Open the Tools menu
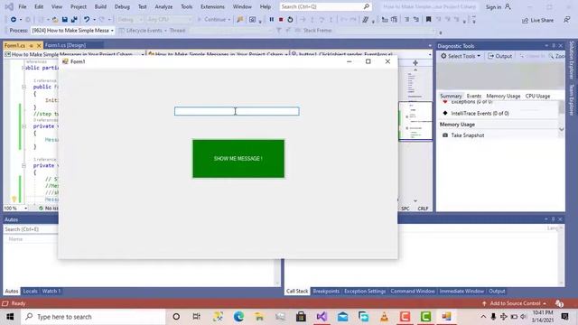This screenshot has width=578, height=325. [x=187, y=6]
